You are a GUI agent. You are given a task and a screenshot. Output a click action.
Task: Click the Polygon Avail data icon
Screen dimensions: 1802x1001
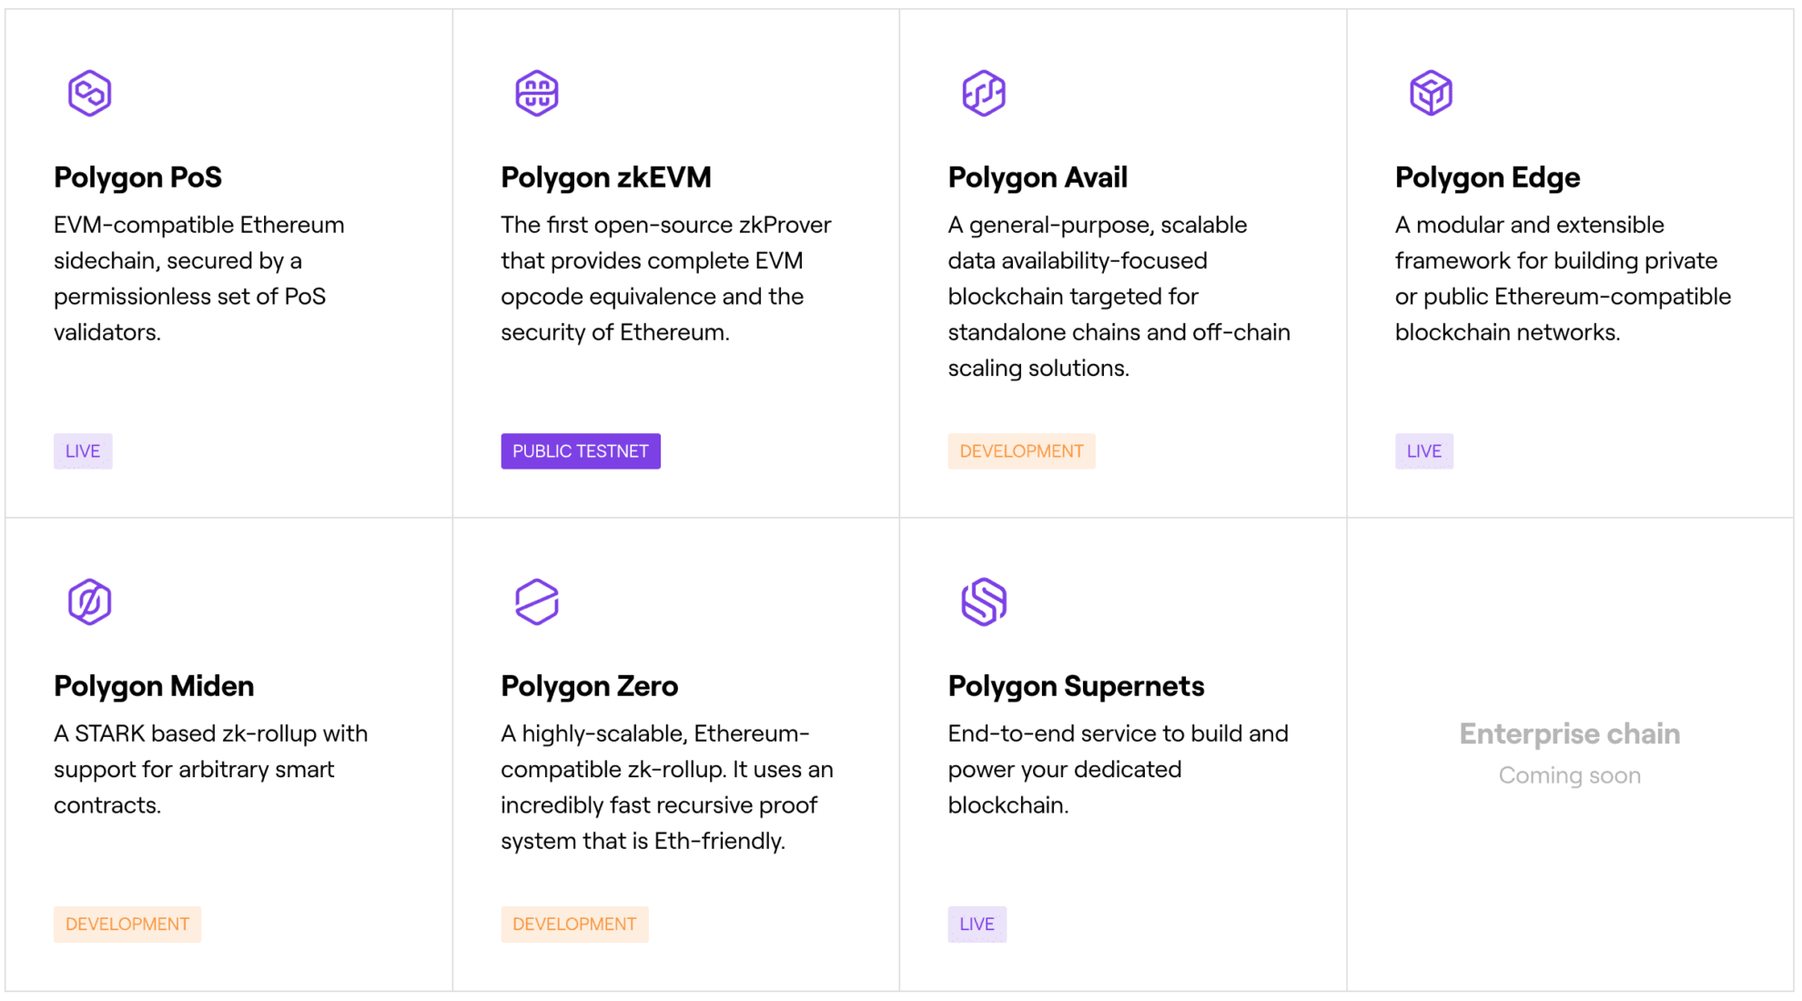pyautogui.click(x=984, y=92)
